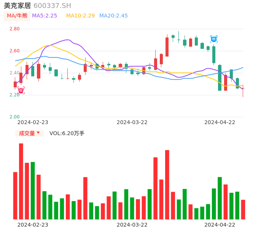
Task: Toggle the MA20 blue line legend
Action: (113, 16)
